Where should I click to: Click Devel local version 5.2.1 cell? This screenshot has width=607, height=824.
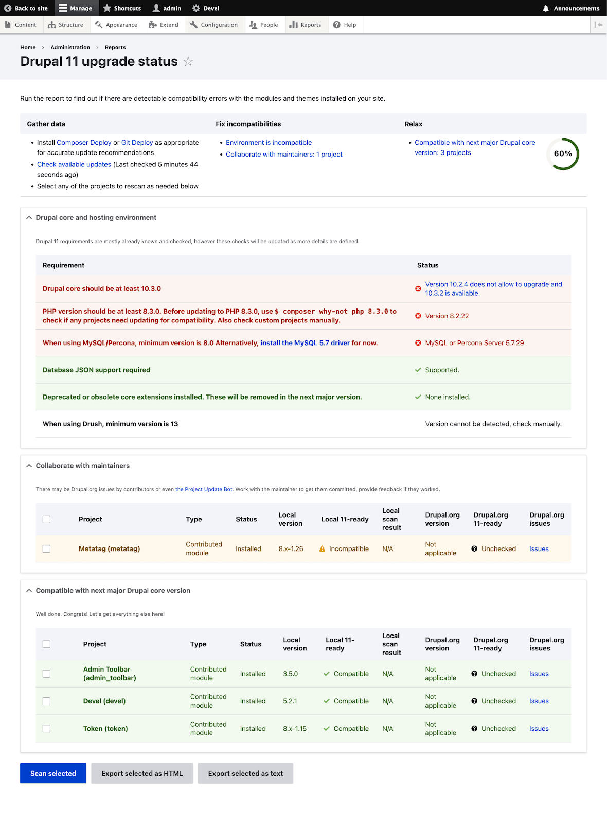tap(290, 701)
